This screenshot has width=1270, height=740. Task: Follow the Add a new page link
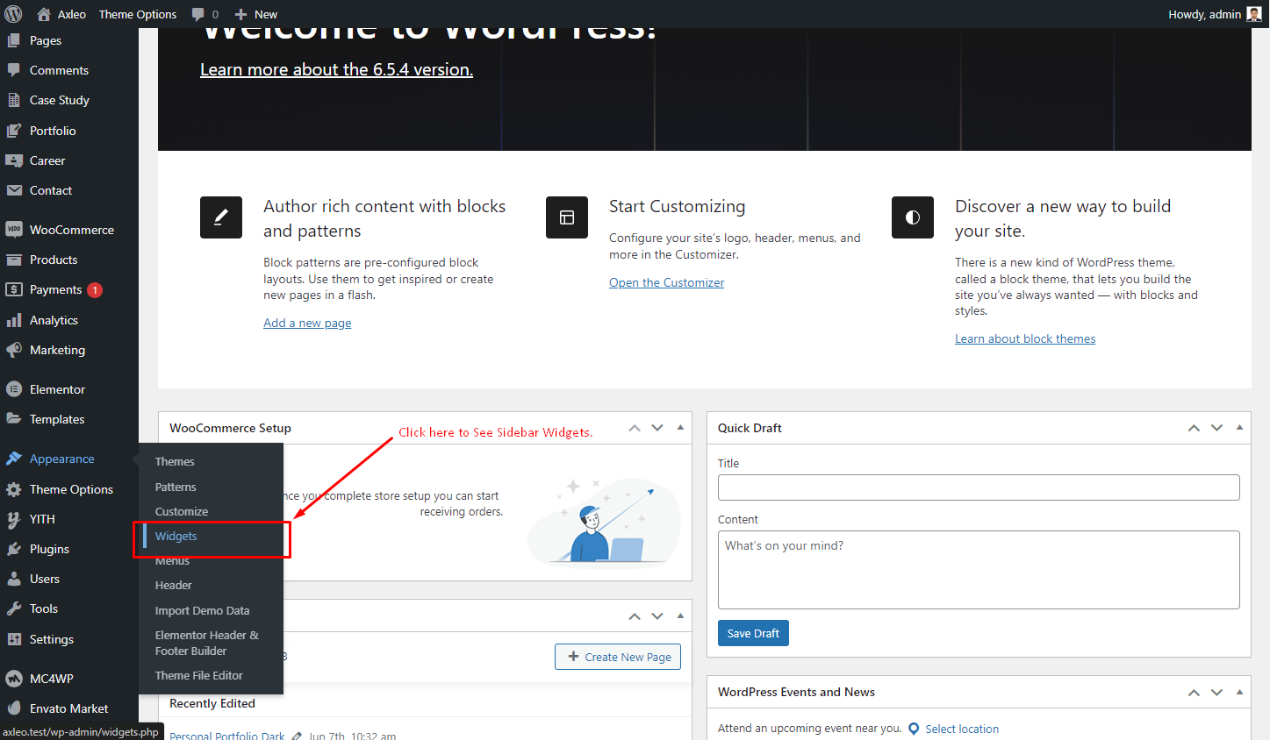(x=307, y=323)
